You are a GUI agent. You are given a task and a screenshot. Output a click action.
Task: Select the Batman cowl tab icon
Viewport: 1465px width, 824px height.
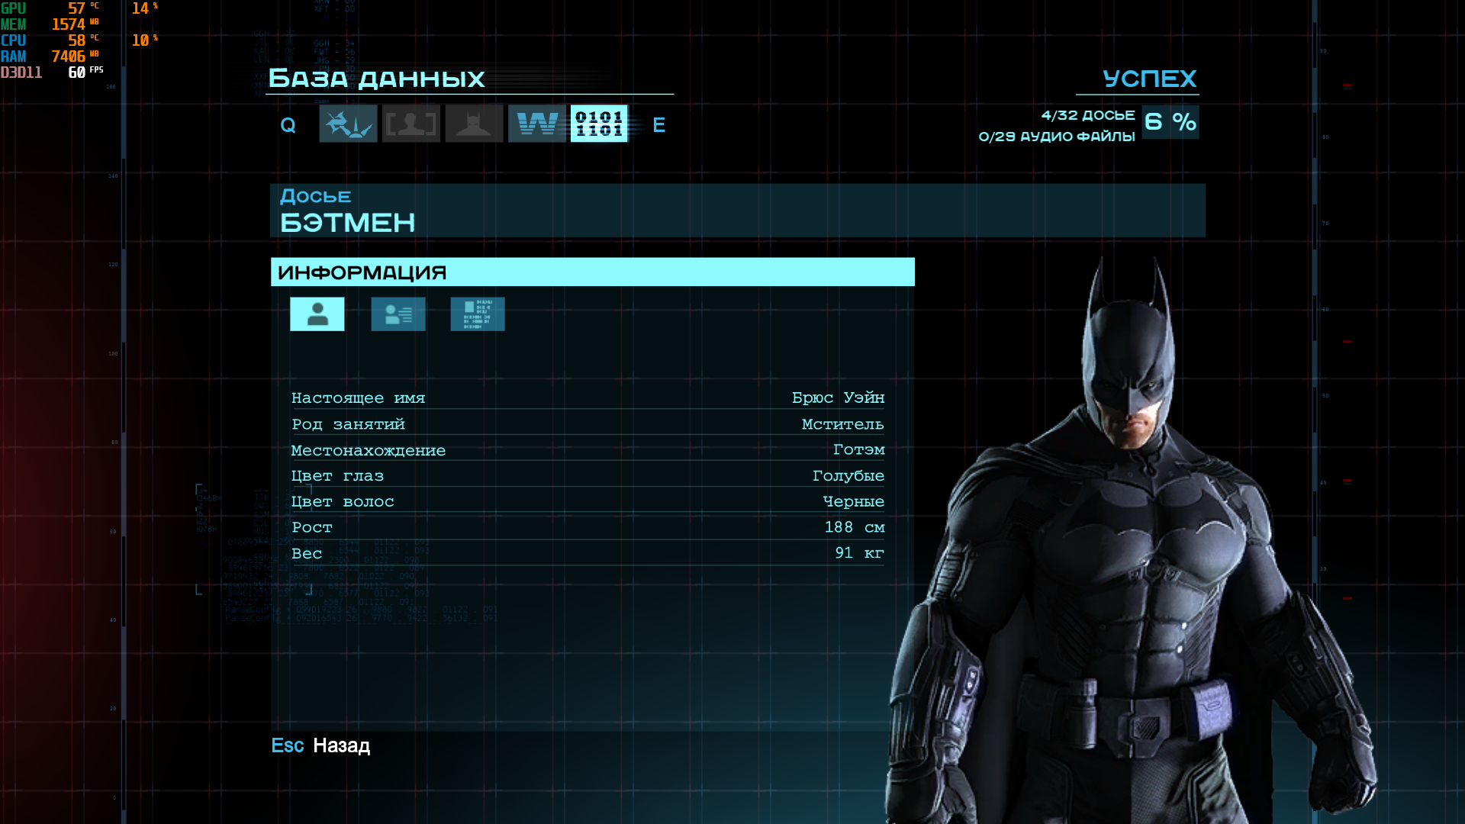pyautogui.click(x=474, y=124)
